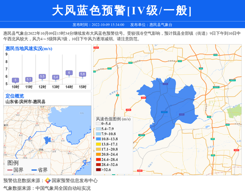Select the 13.8~17.1 yellow legend swatch
This screenshot has height=193, width=245.
98,144
